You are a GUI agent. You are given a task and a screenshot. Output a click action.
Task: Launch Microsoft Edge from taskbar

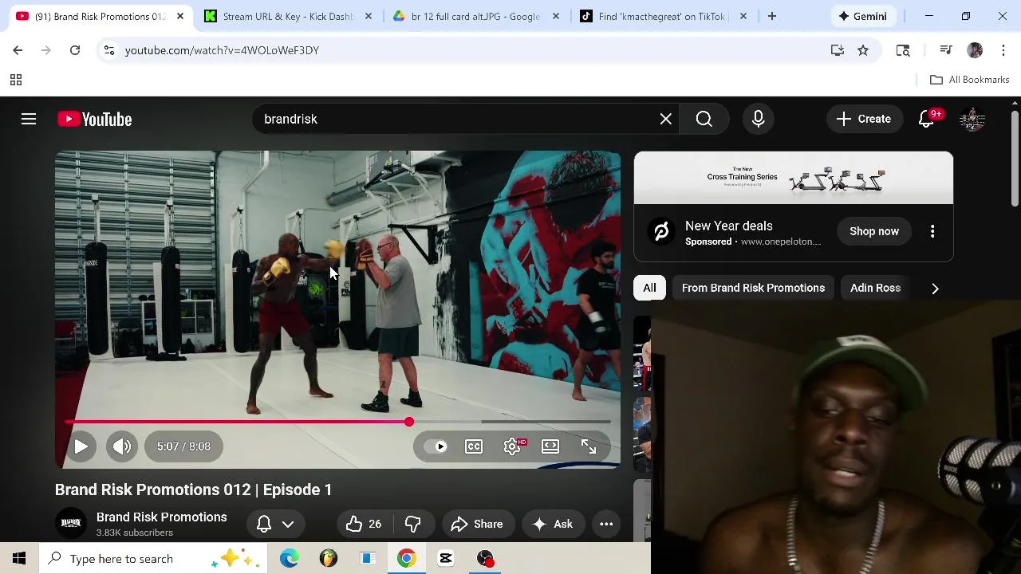tap(289, 559)
